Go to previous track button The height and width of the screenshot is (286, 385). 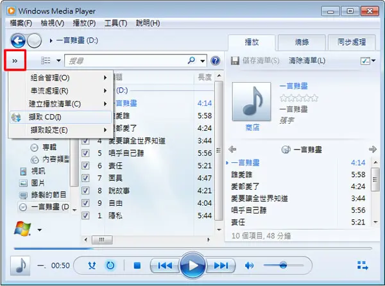165,265
